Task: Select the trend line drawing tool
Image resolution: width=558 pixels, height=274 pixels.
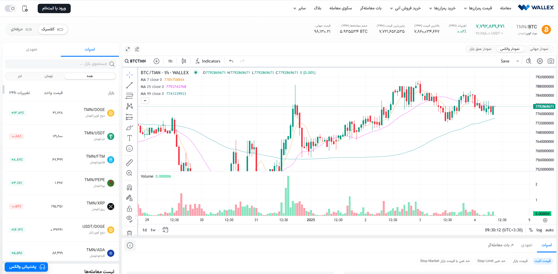Action: [129, 85]
